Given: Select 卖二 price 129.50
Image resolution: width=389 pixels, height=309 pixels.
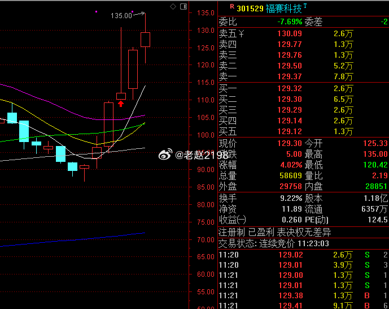Looking at the screenshot, I should 290,66.
